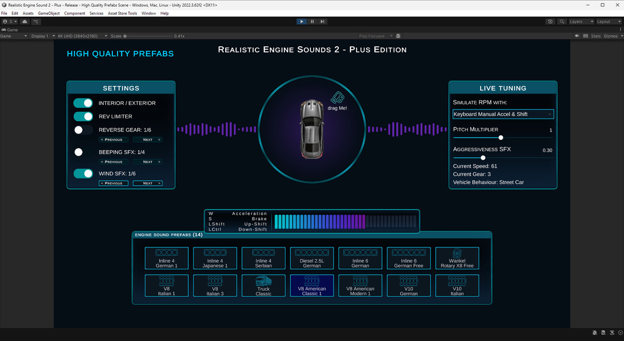
Task: Open the Assets menu
Action: [28, 13]
